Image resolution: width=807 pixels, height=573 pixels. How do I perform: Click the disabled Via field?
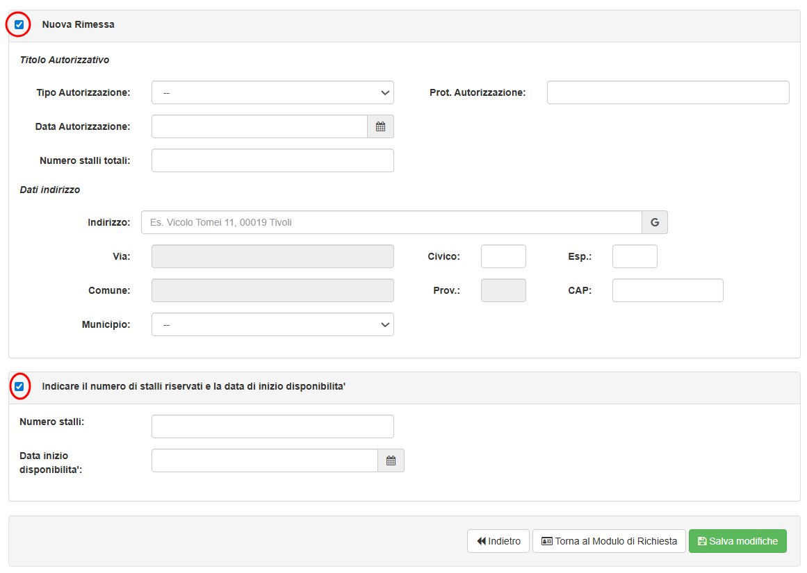[x=272, y=256]
